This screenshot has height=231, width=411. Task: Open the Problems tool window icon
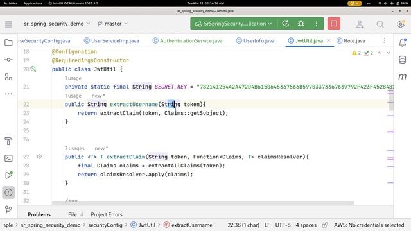[8, 193]
